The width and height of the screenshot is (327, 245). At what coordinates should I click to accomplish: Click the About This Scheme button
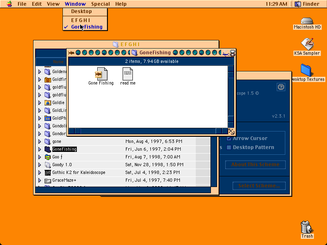pyautogui.click(x=255, y=165)
